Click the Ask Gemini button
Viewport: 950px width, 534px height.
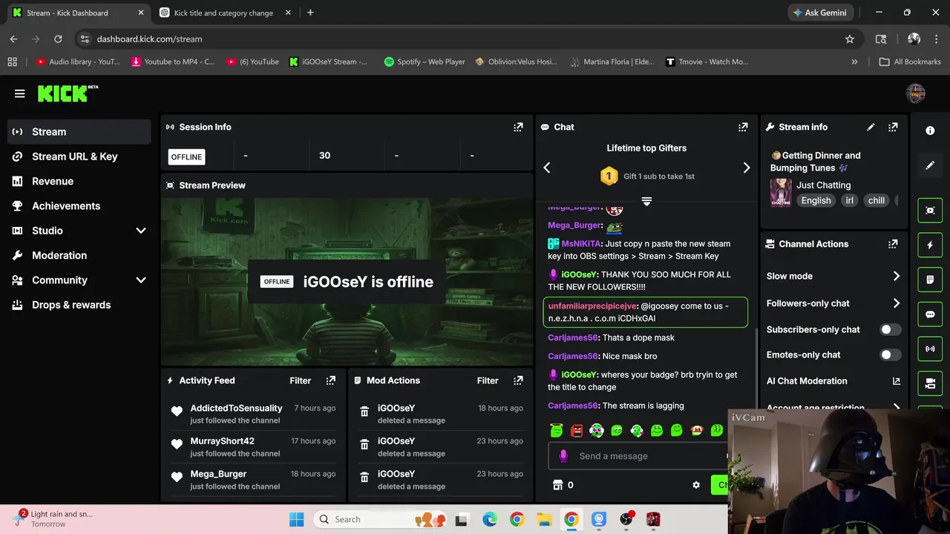pos(819,13)
